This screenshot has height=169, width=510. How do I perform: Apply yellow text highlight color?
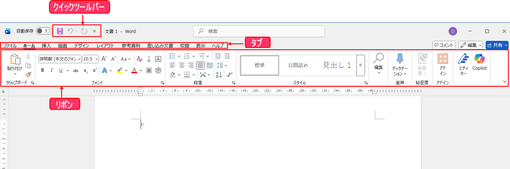(119, 70)
